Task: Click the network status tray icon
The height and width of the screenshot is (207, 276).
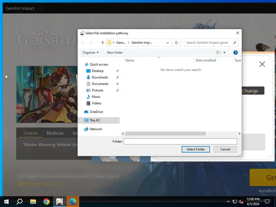Action: pos(235,202)
